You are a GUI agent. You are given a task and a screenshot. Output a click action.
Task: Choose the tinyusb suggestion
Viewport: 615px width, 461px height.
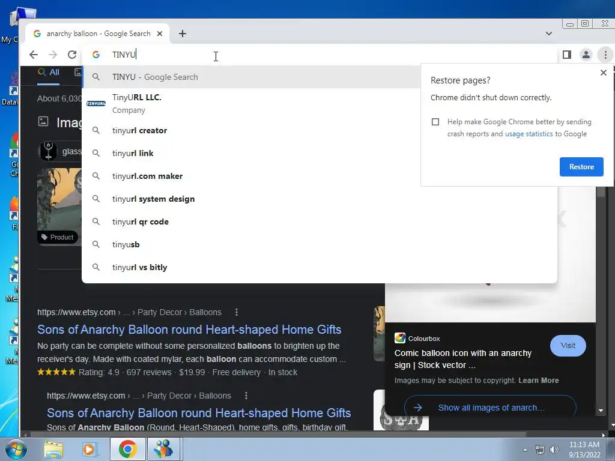point(320,244)
